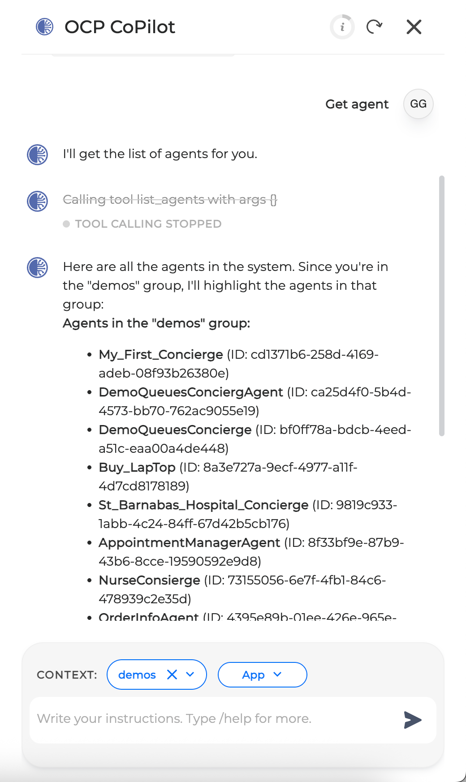The width and height of the screenshot is (466, 782).
Task: Click bot avatar beside the tool call message
Action: click(x=38, y=201)
